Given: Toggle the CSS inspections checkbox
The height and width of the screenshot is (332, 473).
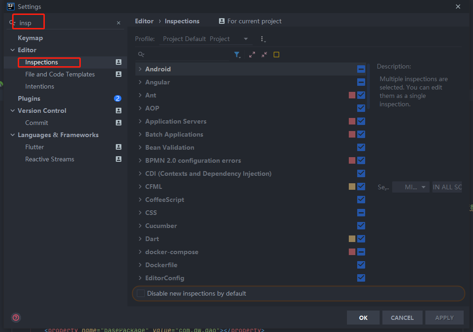Looking at the screenshot, I should [361, 213].
